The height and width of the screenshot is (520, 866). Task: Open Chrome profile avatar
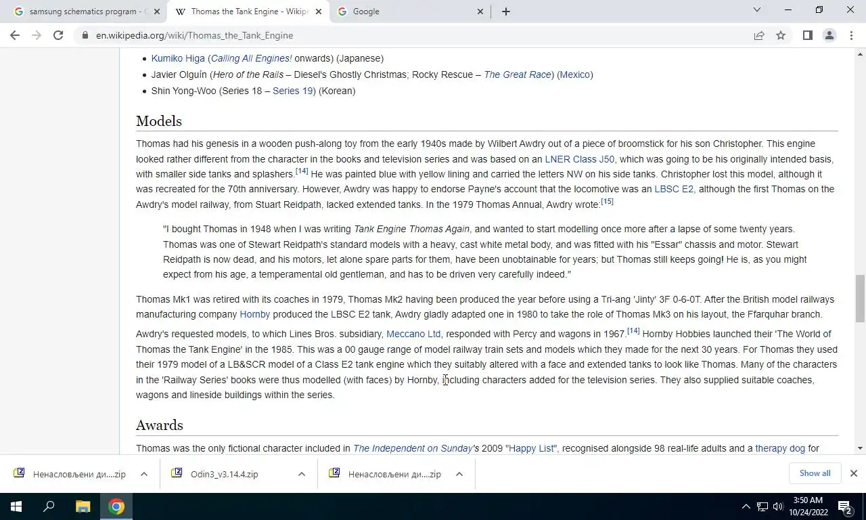coord(829,35)
